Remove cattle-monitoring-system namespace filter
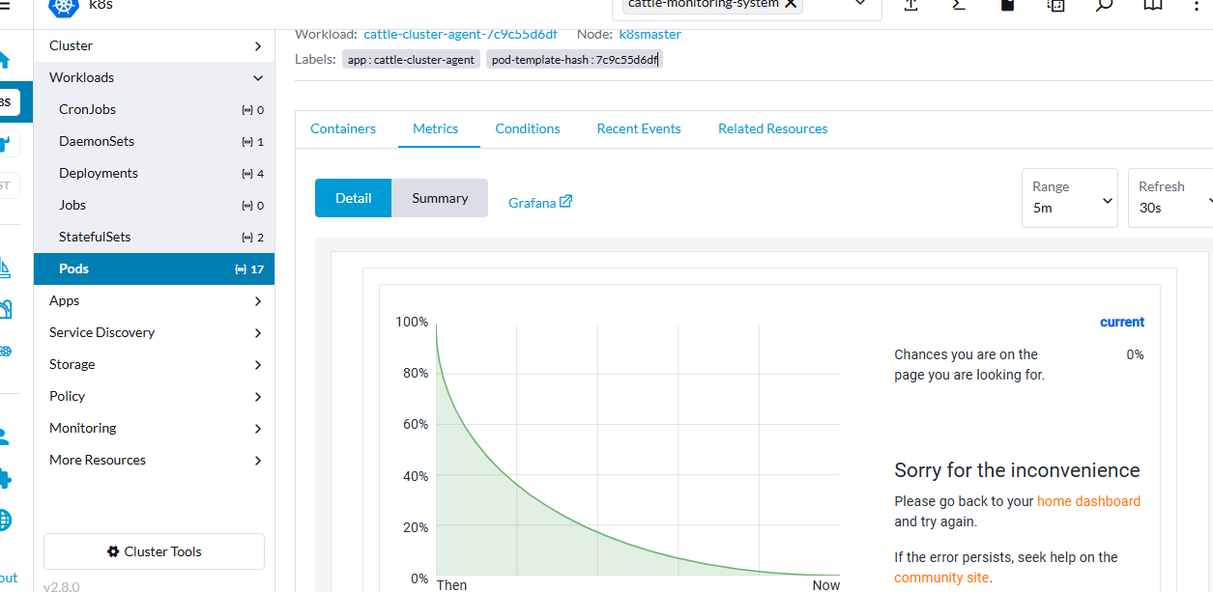The height and width of the screenshot is (592, 1213). click(x=791, y=5)
